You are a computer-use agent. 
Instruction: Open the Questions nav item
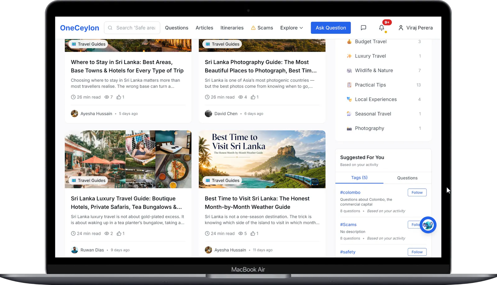(177, 28)
